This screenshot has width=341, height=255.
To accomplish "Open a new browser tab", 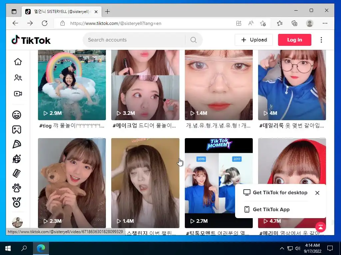I will click(x=108, y=12).
